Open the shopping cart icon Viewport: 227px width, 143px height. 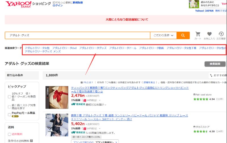tap(198, 34)
